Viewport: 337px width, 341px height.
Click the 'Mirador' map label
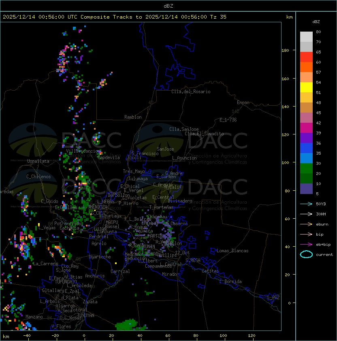(171, 274)
